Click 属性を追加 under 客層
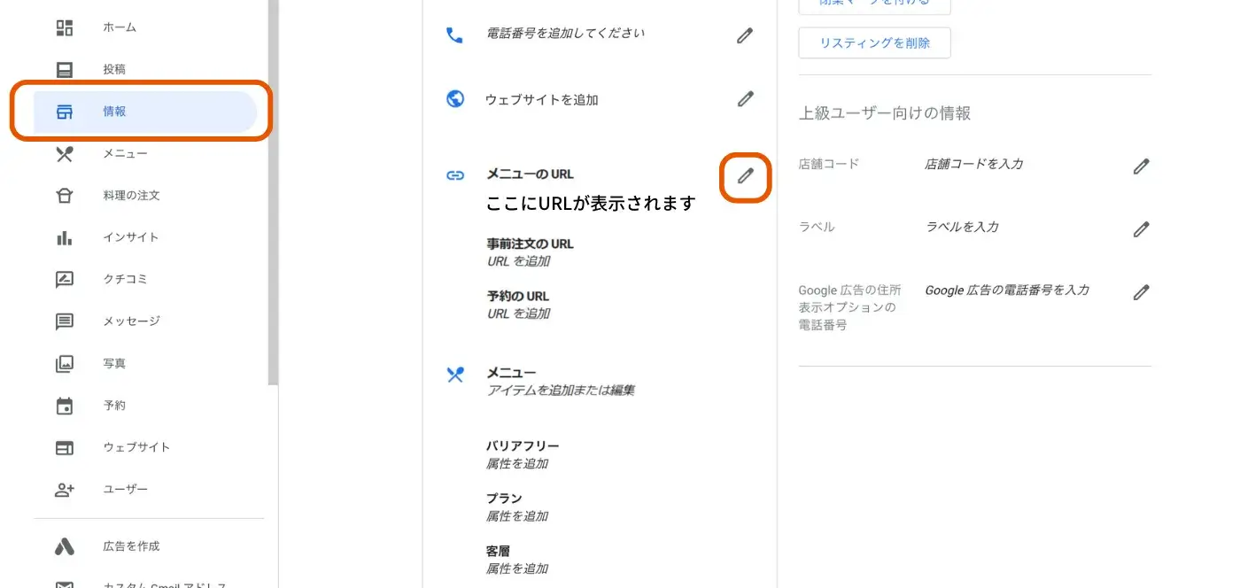This screenshot has height=588, width=1240. coord(517,569)
